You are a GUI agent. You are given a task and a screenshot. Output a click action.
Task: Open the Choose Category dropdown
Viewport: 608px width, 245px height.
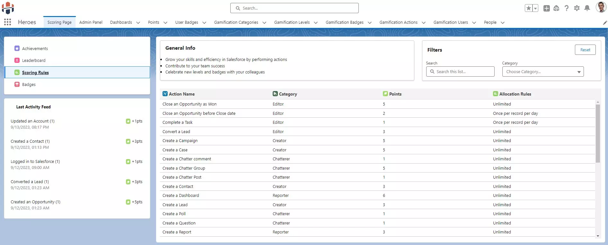[543, 72]
